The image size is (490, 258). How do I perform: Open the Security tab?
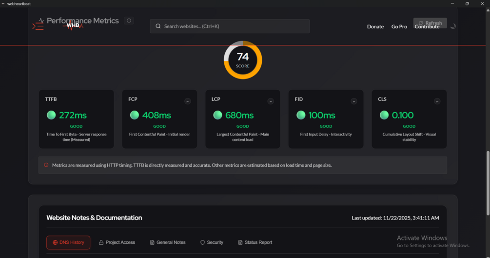pyautogui.click(x=212, y=242)
